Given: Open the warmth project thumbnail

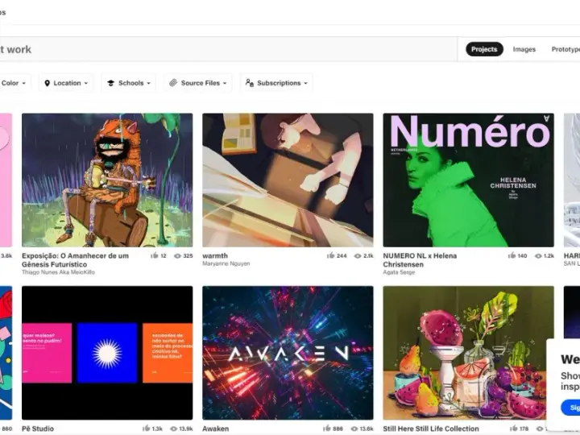Looking at the screenshot, I should [x=288, y=180].
